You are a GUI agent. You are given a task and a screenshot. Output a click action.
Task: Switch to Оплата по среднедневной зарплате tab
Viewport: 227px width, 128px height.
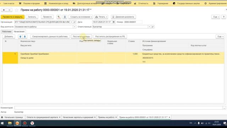tap(42, 117)
